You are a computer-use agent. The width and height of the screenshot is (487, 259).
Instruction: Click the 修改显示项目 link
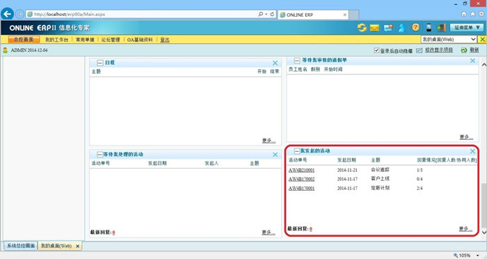tap(438, 50)
